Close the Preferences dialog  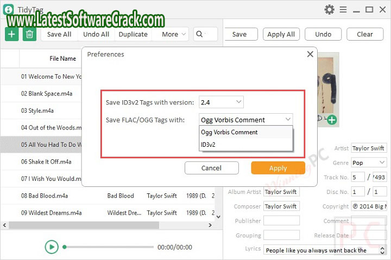point(310,54)
